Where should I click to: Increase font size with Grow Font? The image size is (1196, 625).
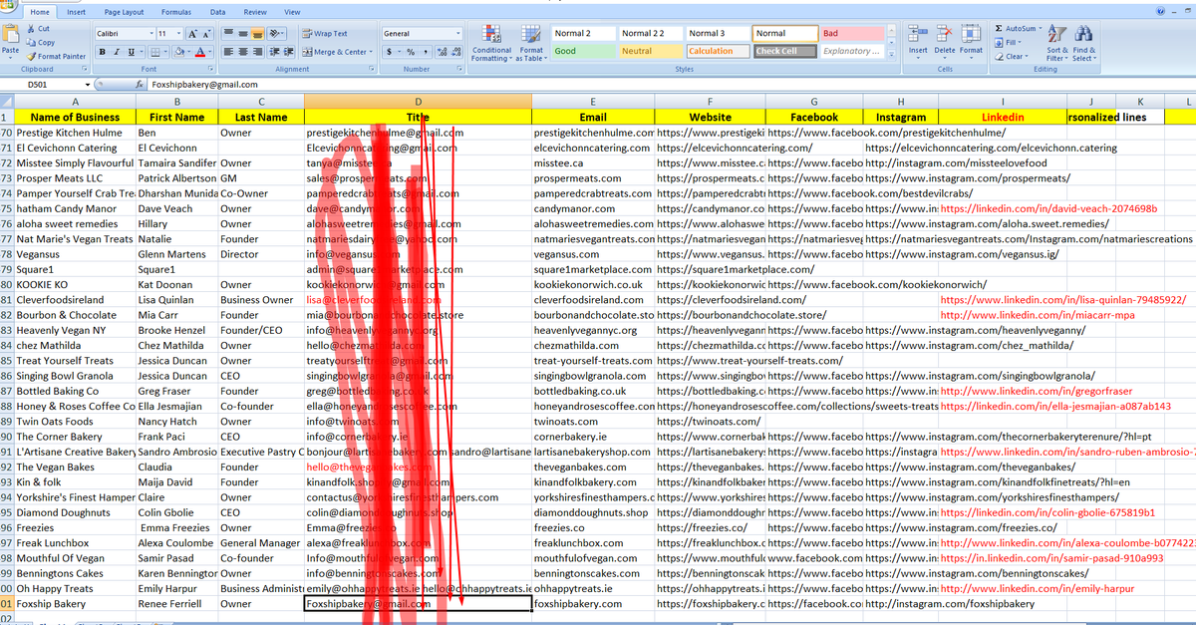pos(192,33)
